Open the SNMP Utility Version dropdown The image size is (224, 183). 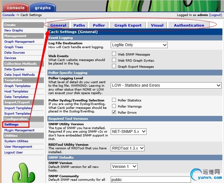129,132
